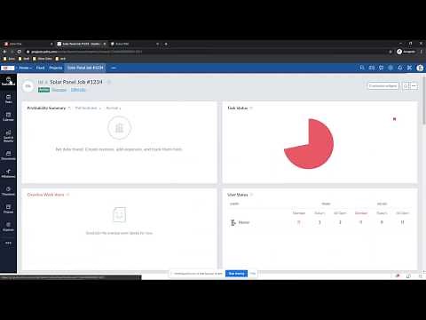Open user profile avatar in header
This screenshot has height=320, width=426.
click(420, 68)
